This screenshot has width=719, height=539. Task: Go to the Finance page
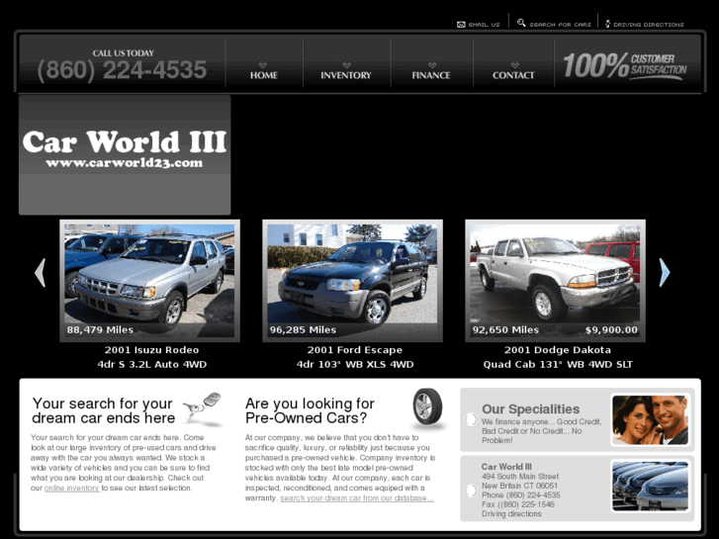[x=431, y=75]
